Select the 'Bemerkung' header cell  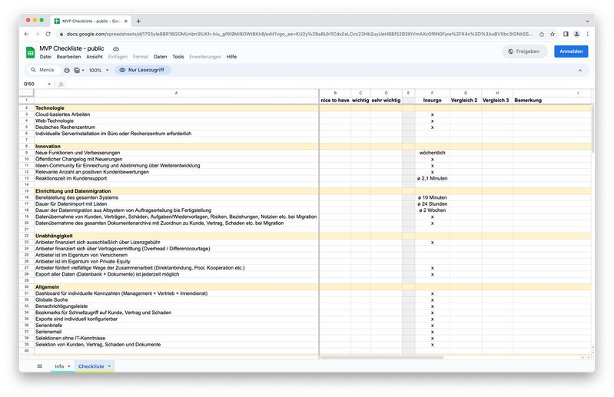(552, 101)
